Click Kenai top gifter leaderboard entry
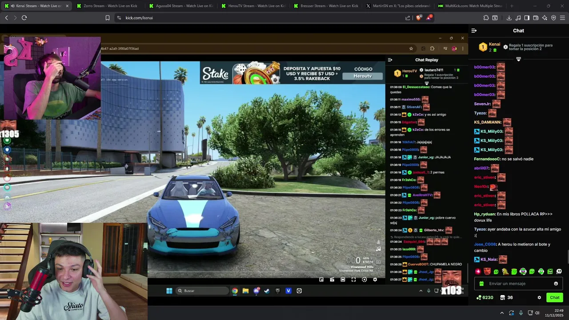The image size is (569, 320). (489, 47)
